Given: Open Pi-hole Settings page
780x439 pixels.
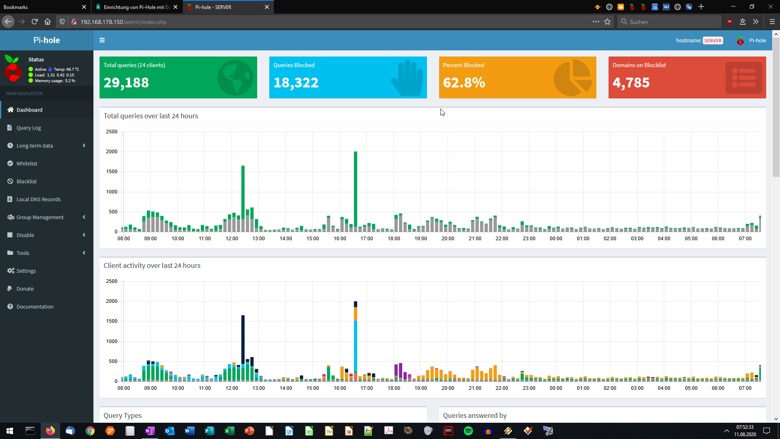Looking at the screenshot, I should [x=47, y=271].
